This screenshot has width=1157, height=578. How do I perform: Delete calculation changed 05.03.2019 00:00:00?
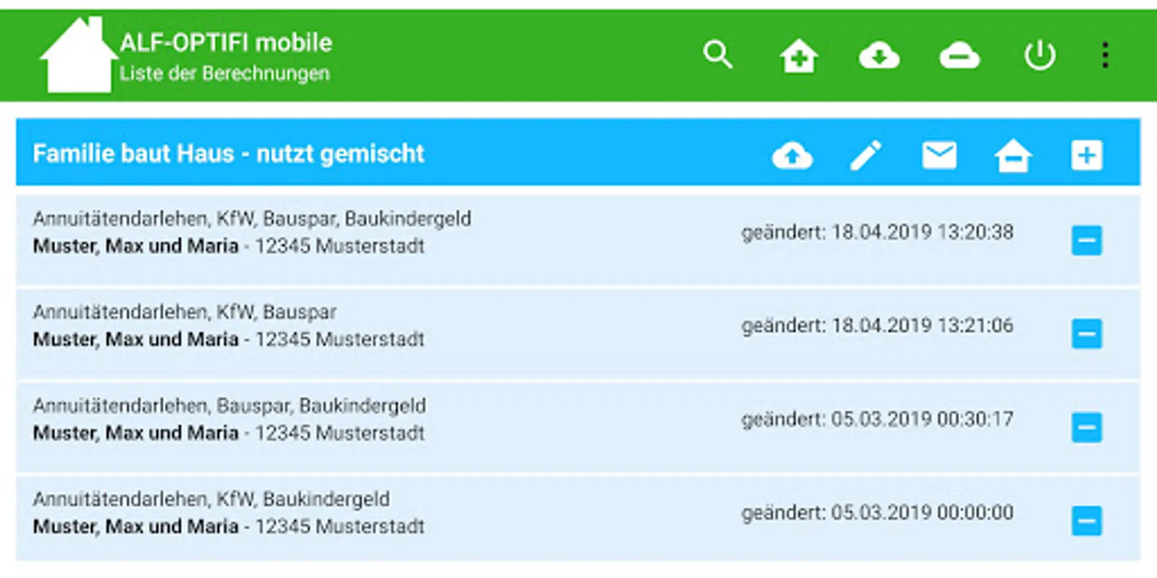1086,521
